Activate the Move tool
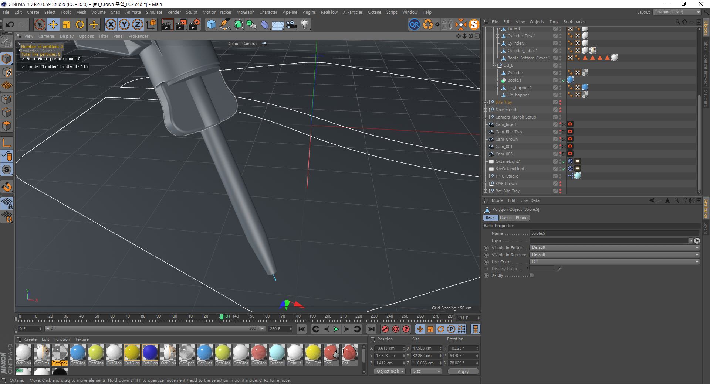This screenshot has height=384, width=710. pyautogui.click(x=53, y=25)
